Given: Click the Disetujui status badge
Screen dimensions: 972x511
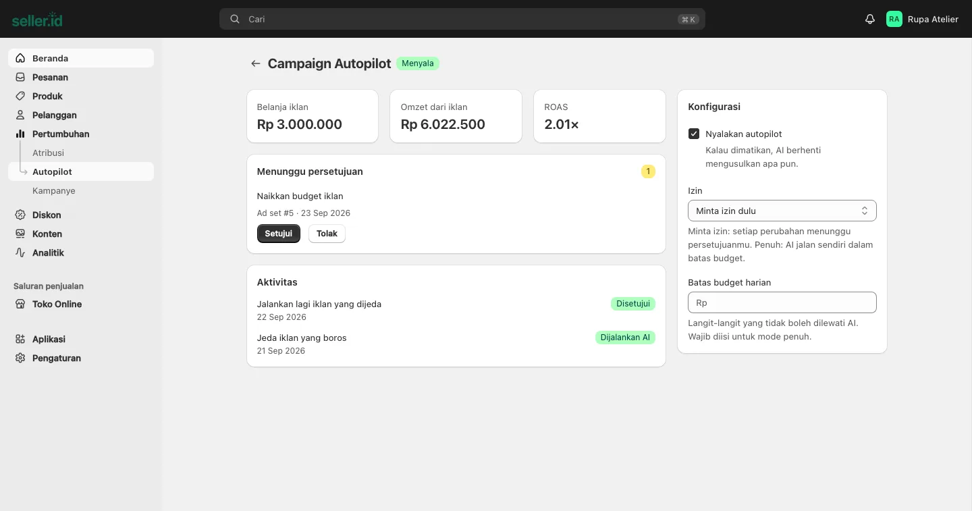Looking at the screenshot, I should 633,304.
